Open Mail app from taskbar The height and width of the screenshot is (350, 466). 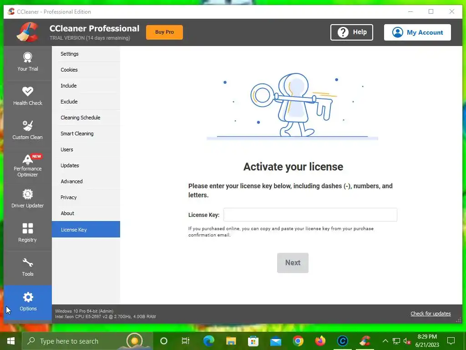(x=275, y=341)
